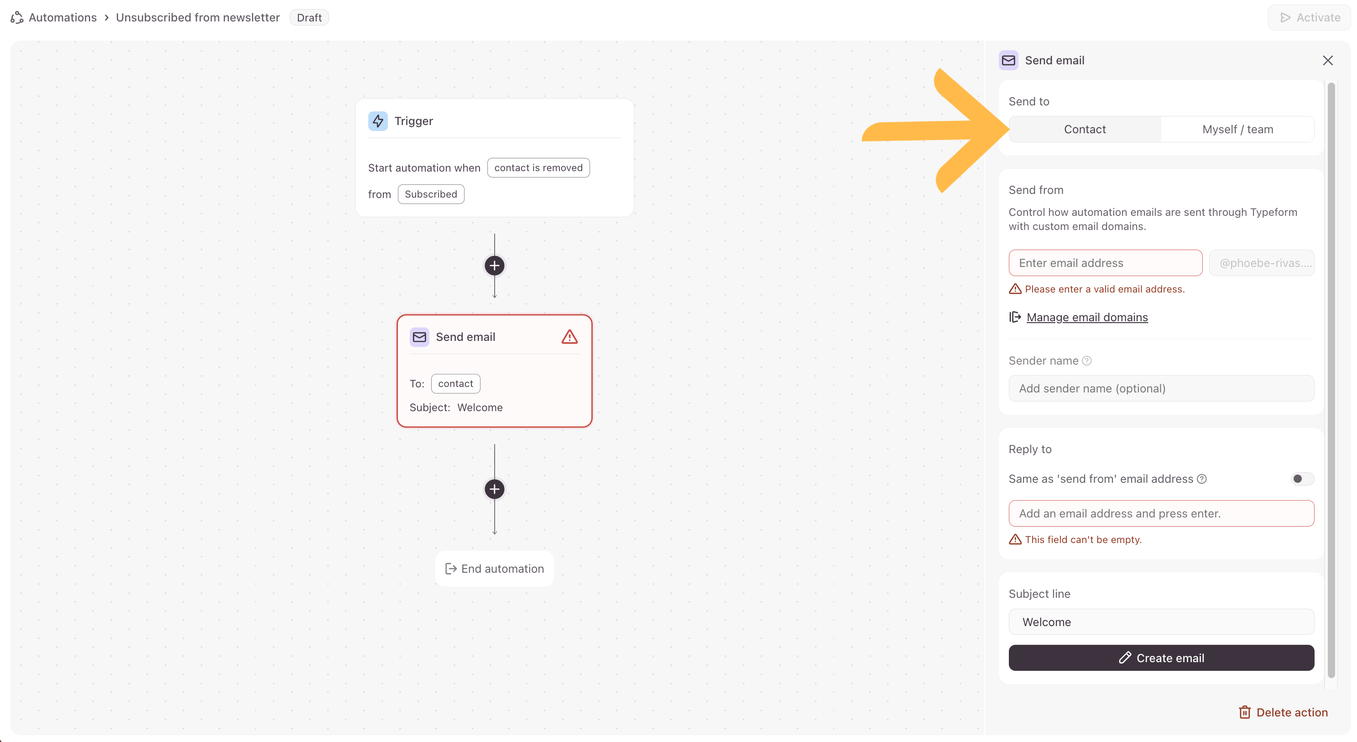Switch to Myself / team recipient
The width and height of the screenshot is (1357, 742).
point(1237,129)
